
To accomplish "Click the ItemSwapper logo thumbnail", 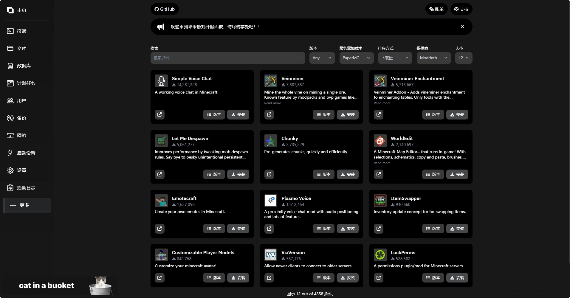I will pos(380,201).
